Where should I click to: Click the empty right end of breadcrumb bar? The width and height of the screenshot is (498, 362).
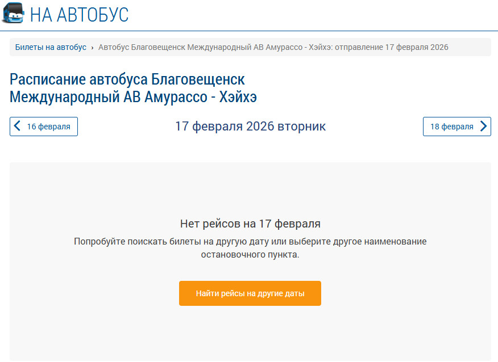(x=471, y=47)
